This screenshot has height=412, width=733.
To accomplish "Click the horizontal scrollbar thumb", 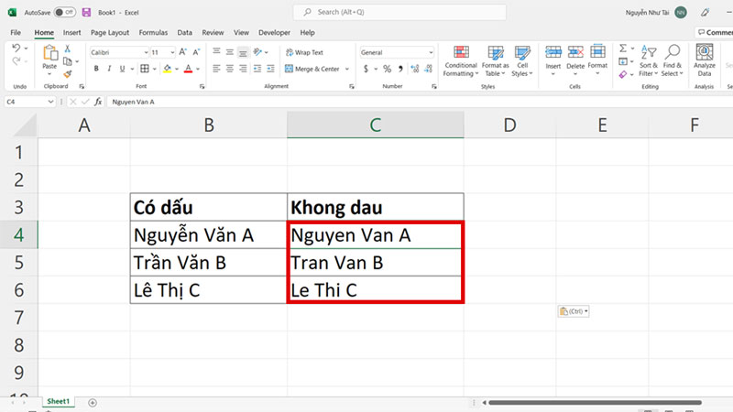I will click(x=595, y=403).
